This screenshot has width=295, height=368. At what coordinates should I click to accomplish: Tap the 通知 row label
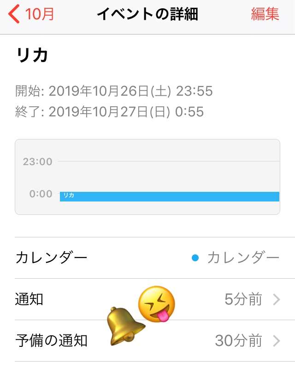pos(29,299)
